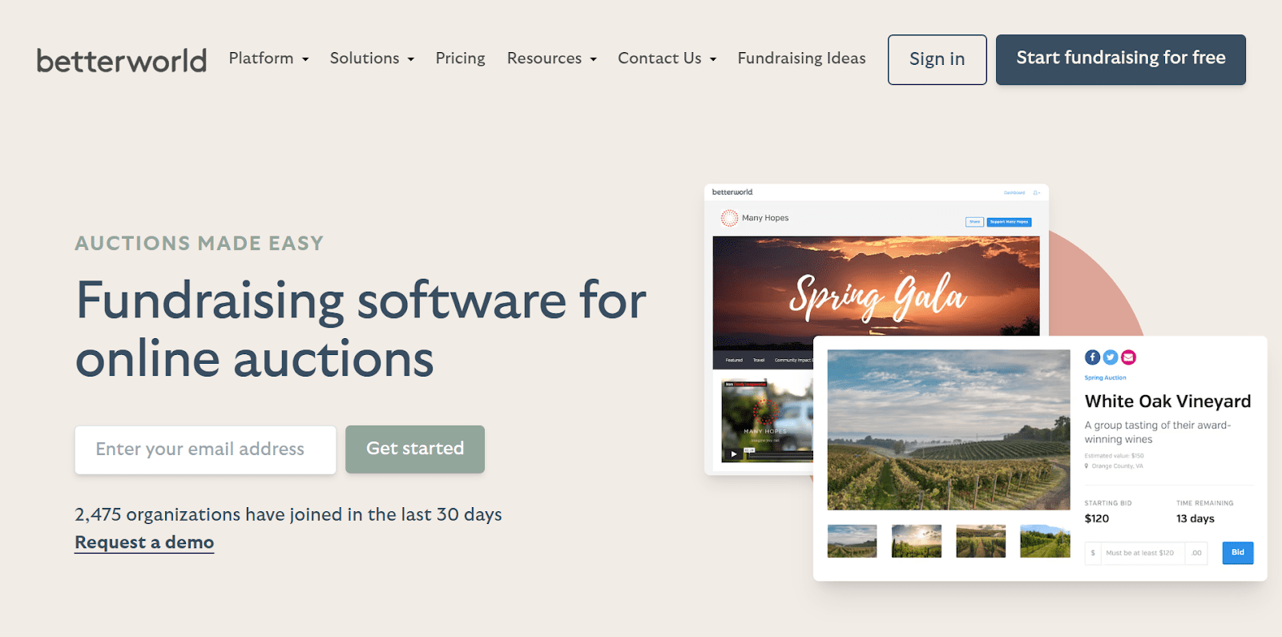
Task: Focus the email address input field
Action: [205, 450]
